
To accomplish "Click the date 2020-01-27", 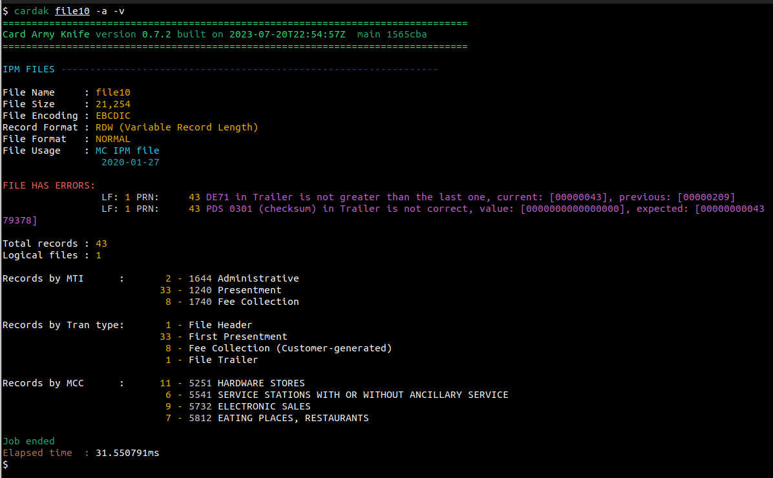I will coord(130,162).
